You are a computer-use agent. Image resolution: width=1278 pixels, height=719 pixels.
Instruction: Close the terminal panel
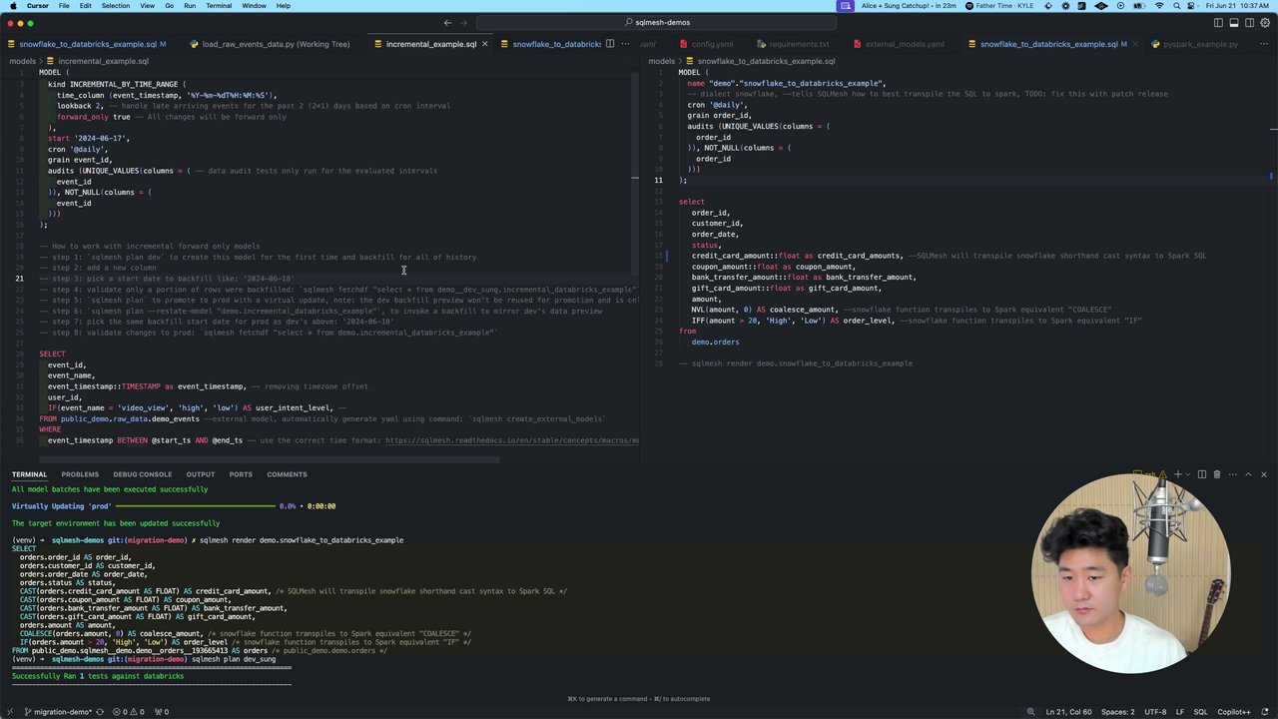tap(1263, 474)
